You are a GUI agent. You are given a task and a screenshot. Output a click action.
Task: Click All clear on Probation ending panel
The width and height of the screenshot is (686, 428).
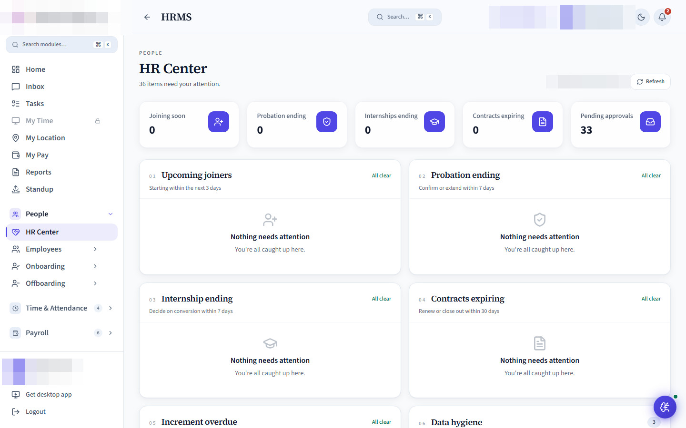click(x=651, y=175)
